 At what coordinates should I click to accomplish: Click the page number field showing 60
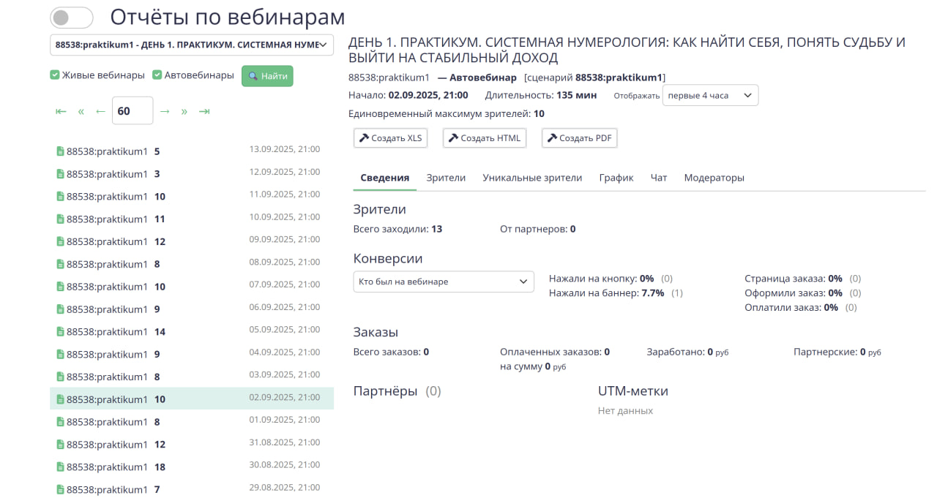click(132, 111)
